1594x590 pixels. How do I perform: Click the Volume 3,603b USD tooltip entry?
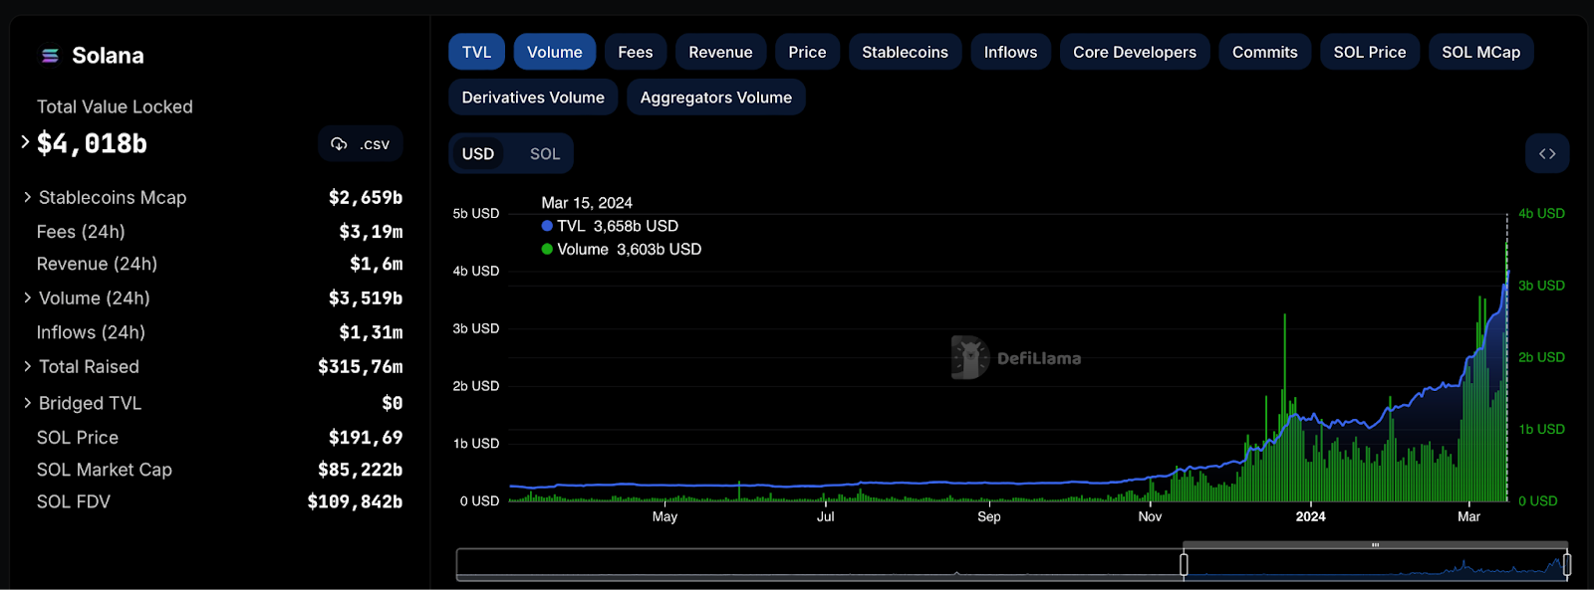coord(622,249)
